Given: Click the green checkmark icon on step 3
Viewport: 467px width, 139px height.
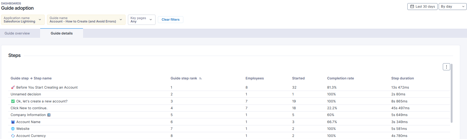Looking at the screenshot, I should coord(13,101).
